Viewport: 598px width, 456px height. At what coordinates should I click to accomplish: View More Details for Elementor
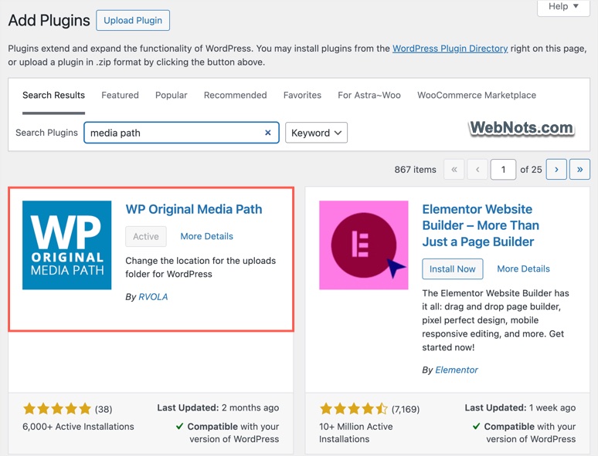(x=523, y=269)
